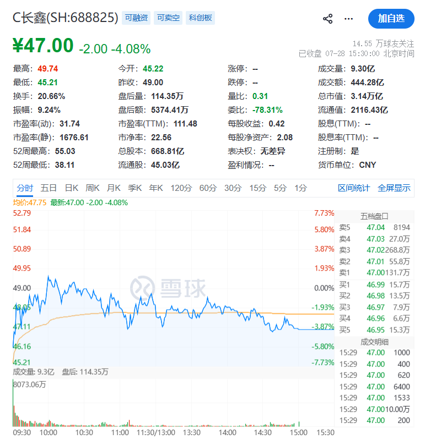
Task: Click the 全屏显示 link
Action: tap(394, 188)
